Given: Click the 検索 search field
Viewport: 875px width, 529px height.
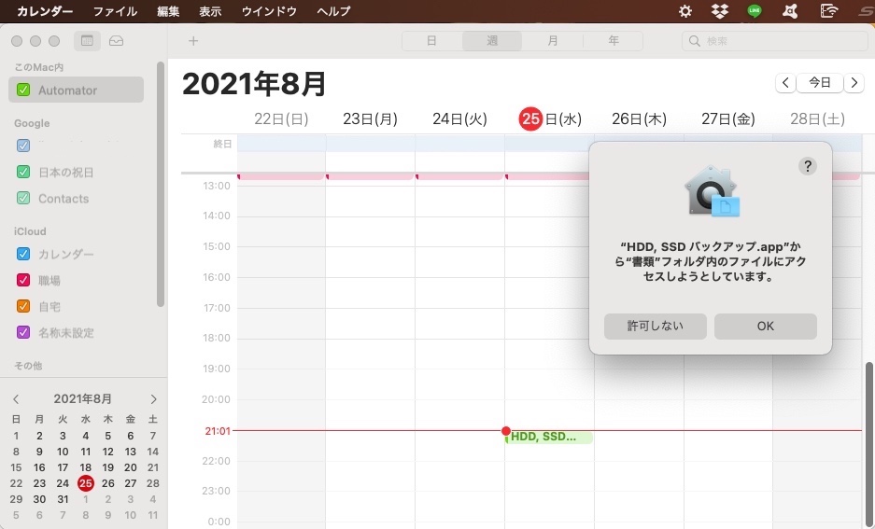Looking at the screenshot, I should (x=774, y=41).
